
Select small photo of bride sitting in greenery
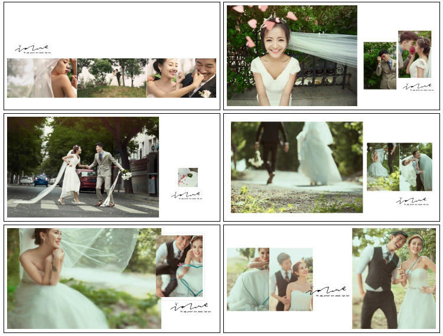click(x=383, y=167)
